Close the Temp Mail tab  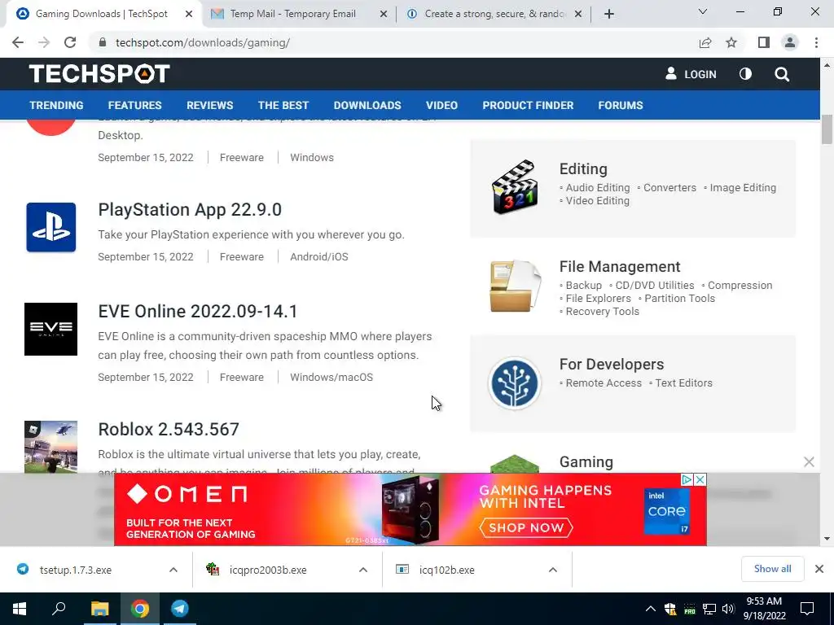pos(384,15)
